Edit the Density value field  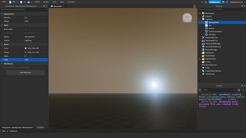pyautogui.click(x=36, y=17)
